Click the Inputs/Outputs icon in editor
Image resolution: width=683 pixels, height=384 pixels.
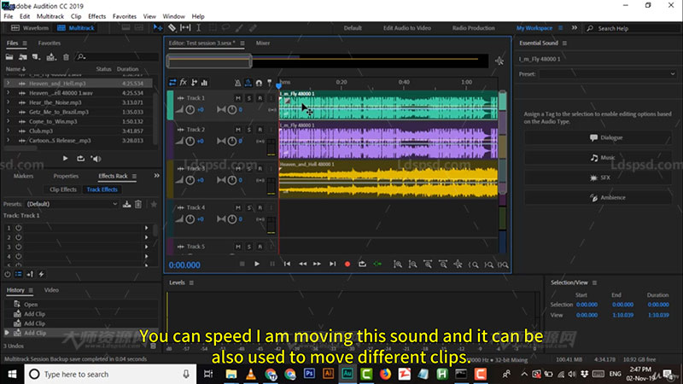point(172,82)
